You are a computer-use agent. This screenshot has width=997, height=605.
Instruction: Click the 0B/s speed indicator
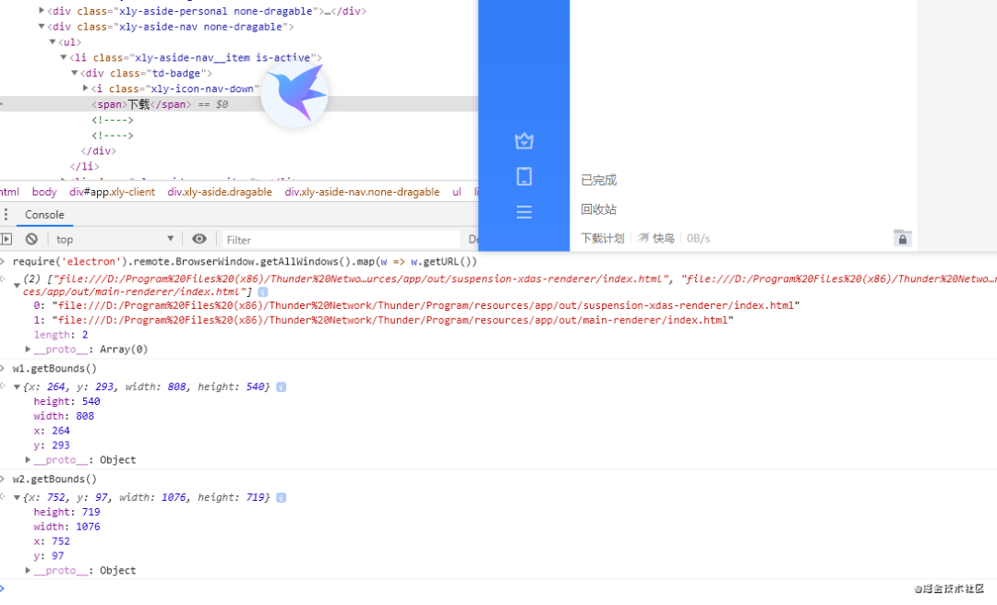pos(698,238)
